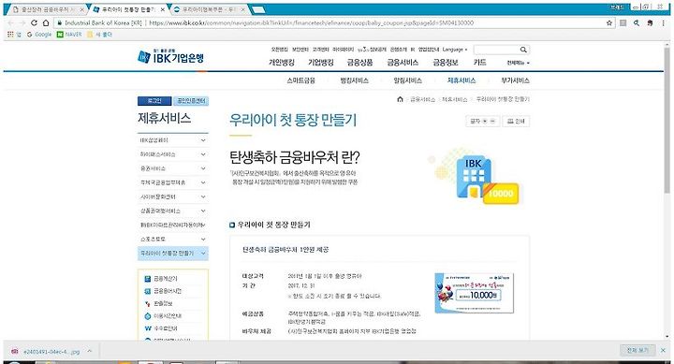Open the 수수료안내 W icon
674x364 pixels.
(148, 328)
